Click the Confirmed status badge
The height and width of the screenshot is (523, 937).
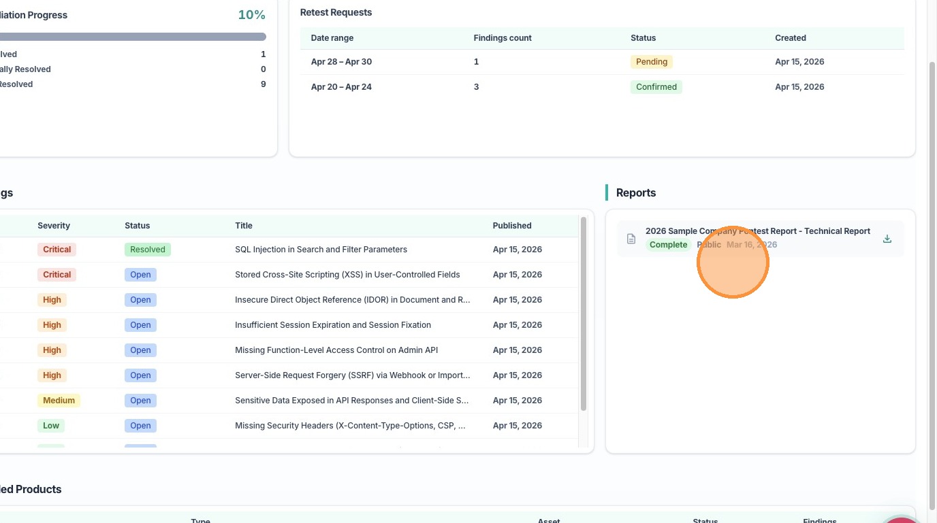[x=656, y=87]
